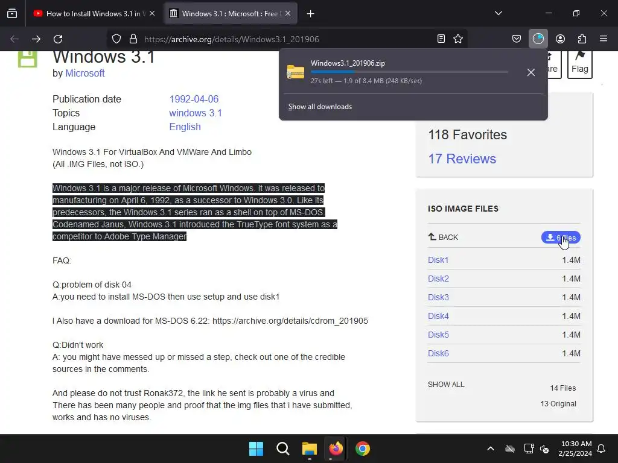Download Disk6 image
This screenshot has height=463, width=618.
pos(438,353)
